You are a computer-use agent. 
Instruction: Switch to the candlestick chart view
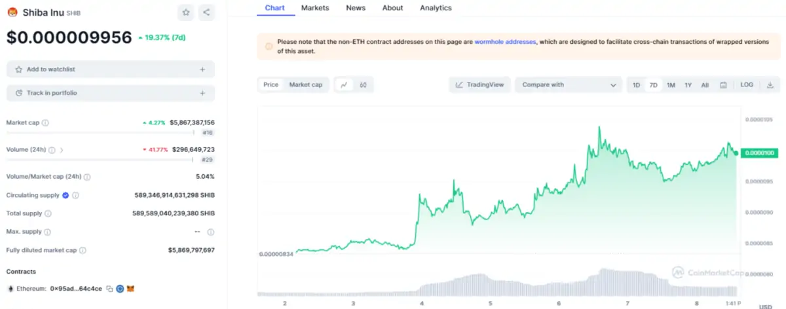click(x=362, y=84)
